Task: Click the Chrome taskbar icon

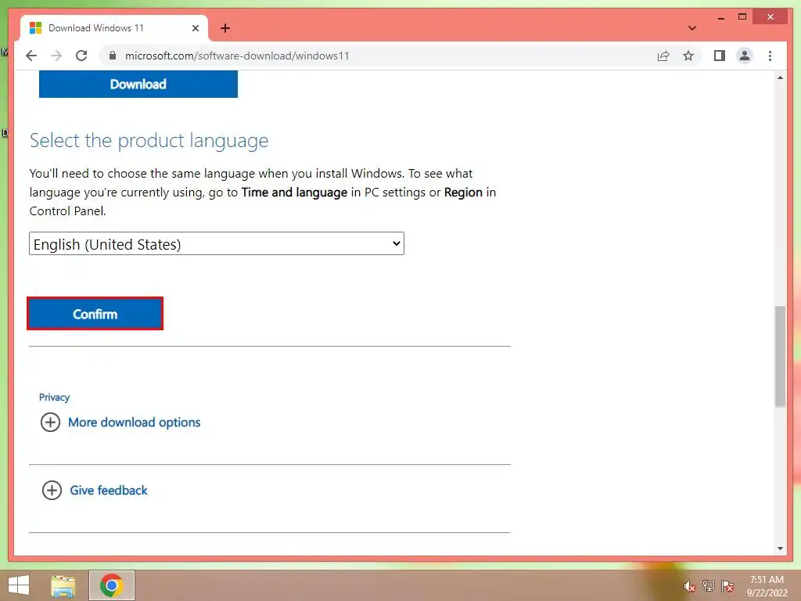Action: tap(111, 585)
